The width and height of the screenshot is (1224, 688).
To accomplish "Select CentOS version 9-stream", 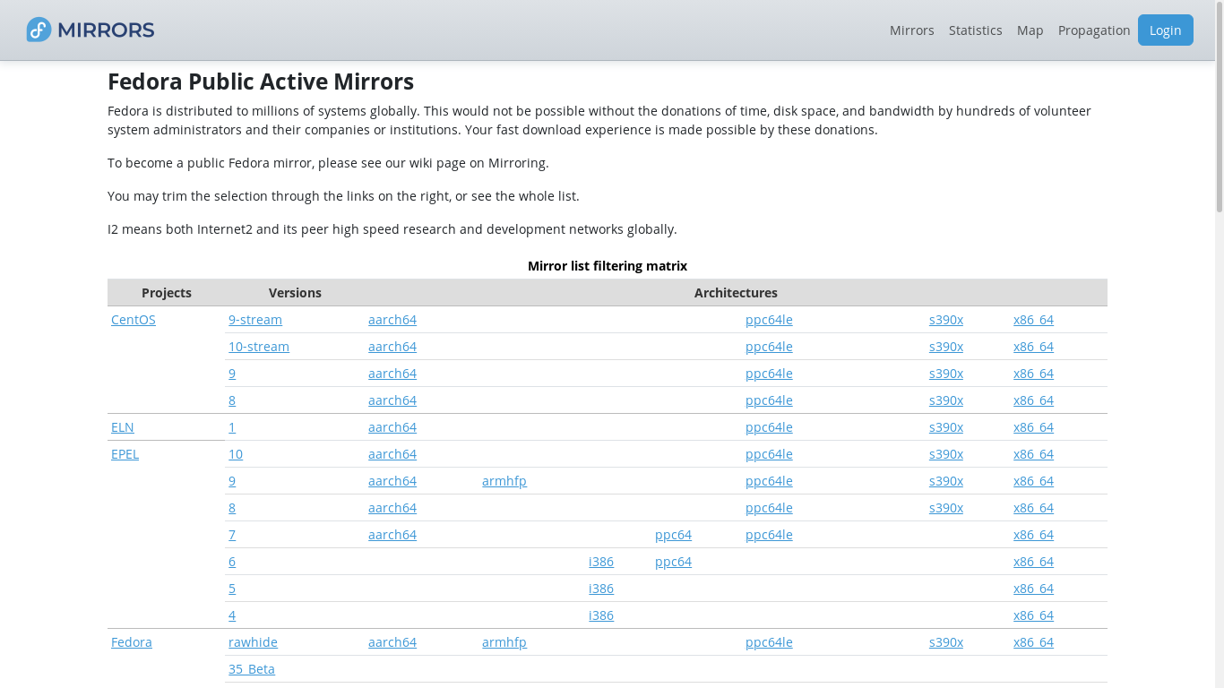I will [x=255, y=320].
